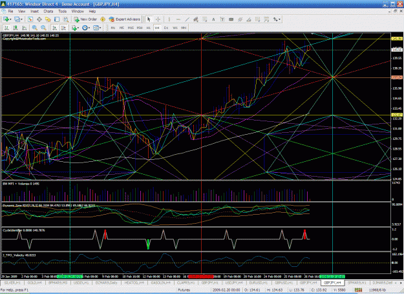Switch timeframe to M5

(122, 28)
